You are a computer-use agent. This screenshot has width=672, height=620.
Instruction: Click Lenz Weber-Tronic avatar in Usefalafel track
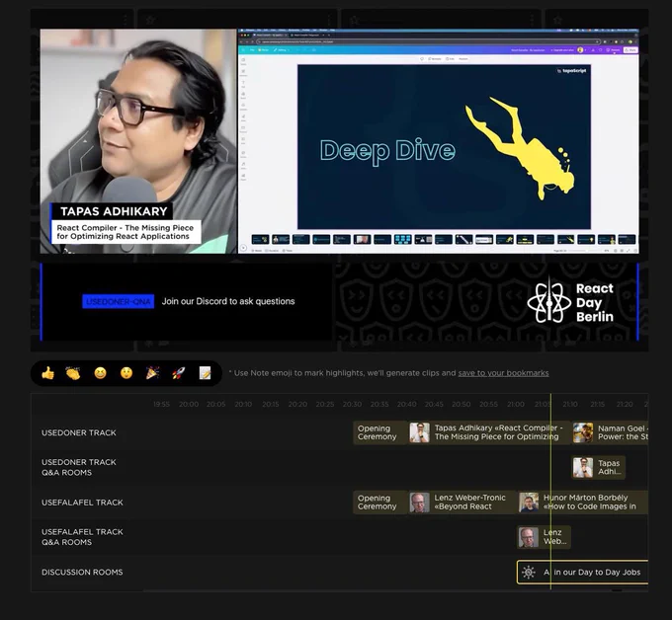(419, 503)
